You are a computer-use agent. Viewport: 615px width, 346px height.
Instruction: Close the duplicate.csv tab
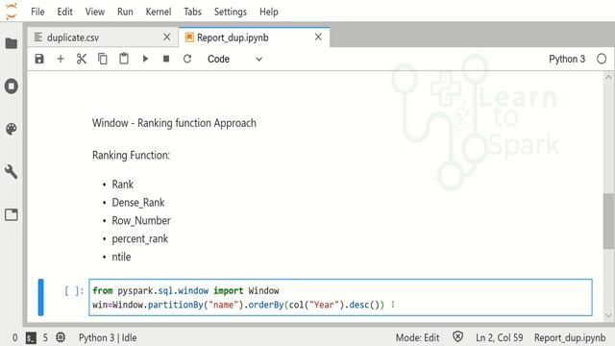[166, 37]
